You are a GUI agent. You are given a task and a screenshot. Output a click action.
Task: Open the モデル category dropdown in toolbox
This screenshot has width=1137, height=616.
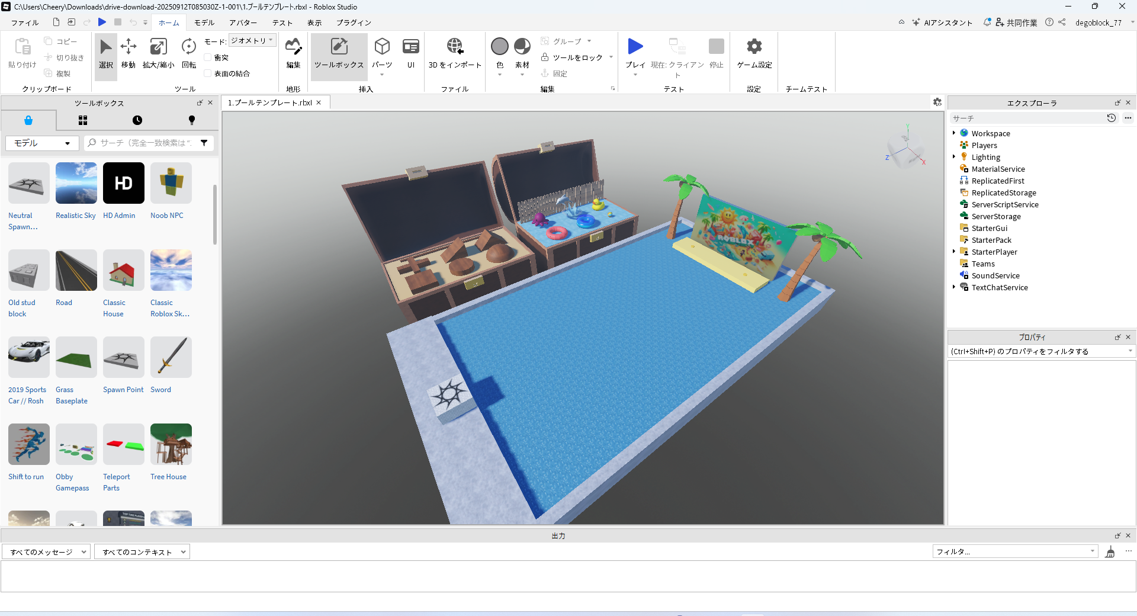point(42,143)
